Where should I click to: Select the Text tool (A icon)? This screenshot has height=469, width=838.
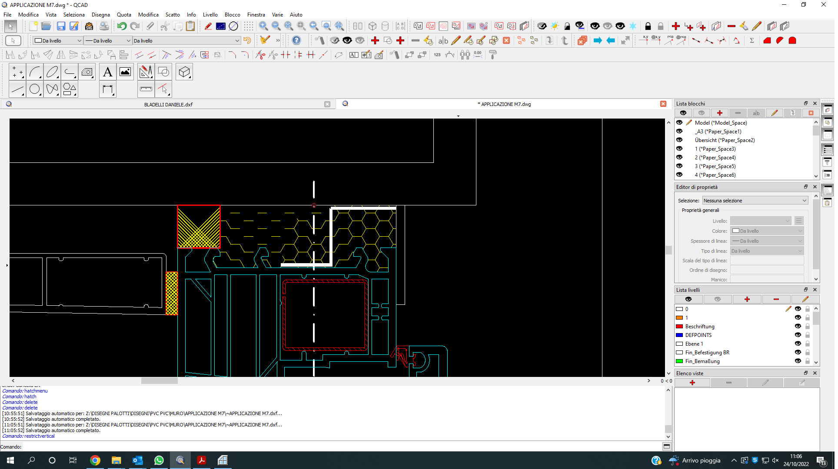108,72
